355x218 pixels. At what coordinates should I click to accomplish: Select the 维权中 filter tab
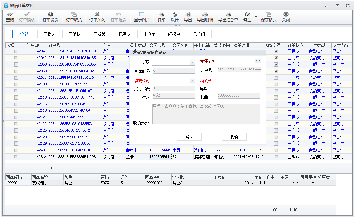point(174,34)
